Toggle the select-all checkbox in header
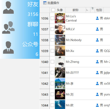The height and width of the screenshot is (109, 110). [53, 10]
